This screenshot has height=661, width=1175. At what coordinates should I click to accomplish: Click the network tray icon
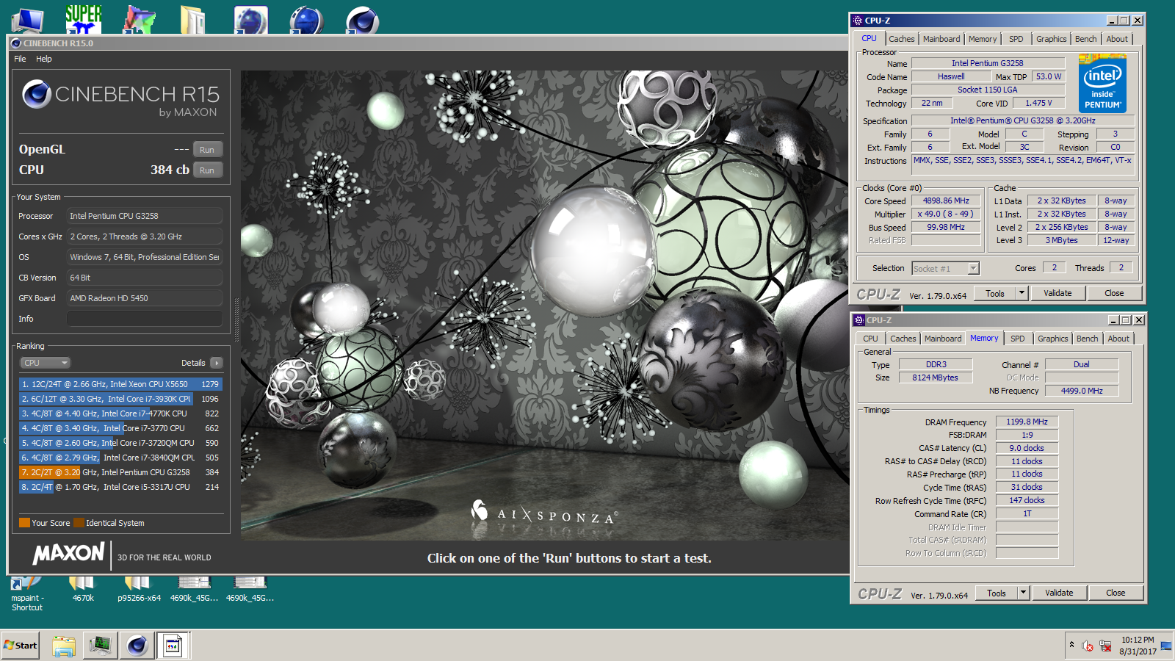(x=1104, y=646)
